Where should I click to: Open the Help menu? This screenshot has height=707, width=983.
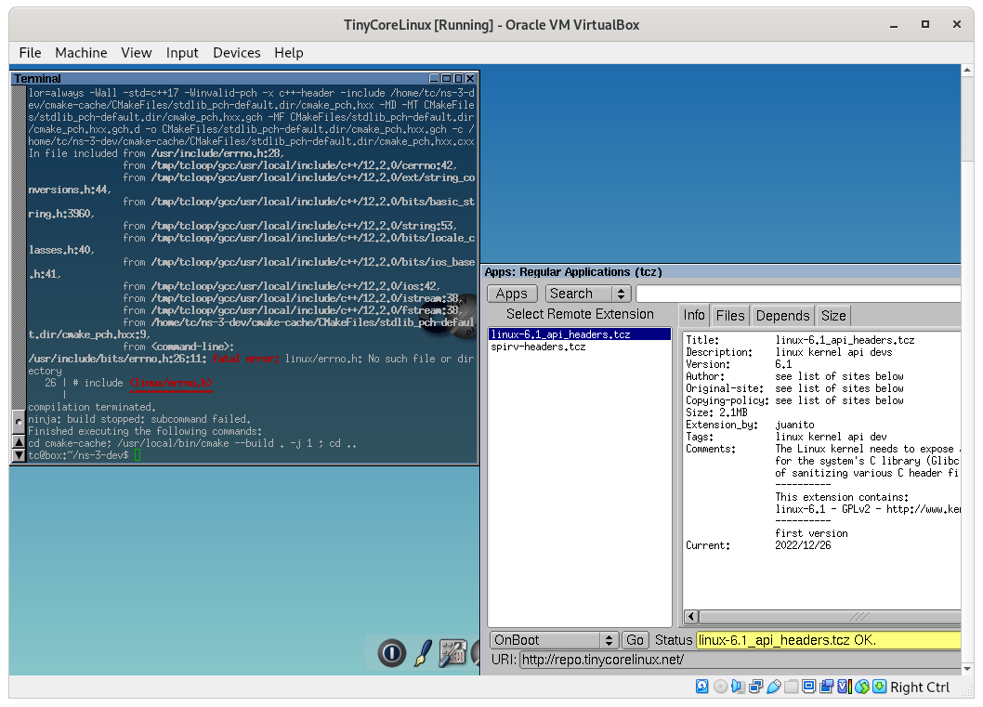288,53
